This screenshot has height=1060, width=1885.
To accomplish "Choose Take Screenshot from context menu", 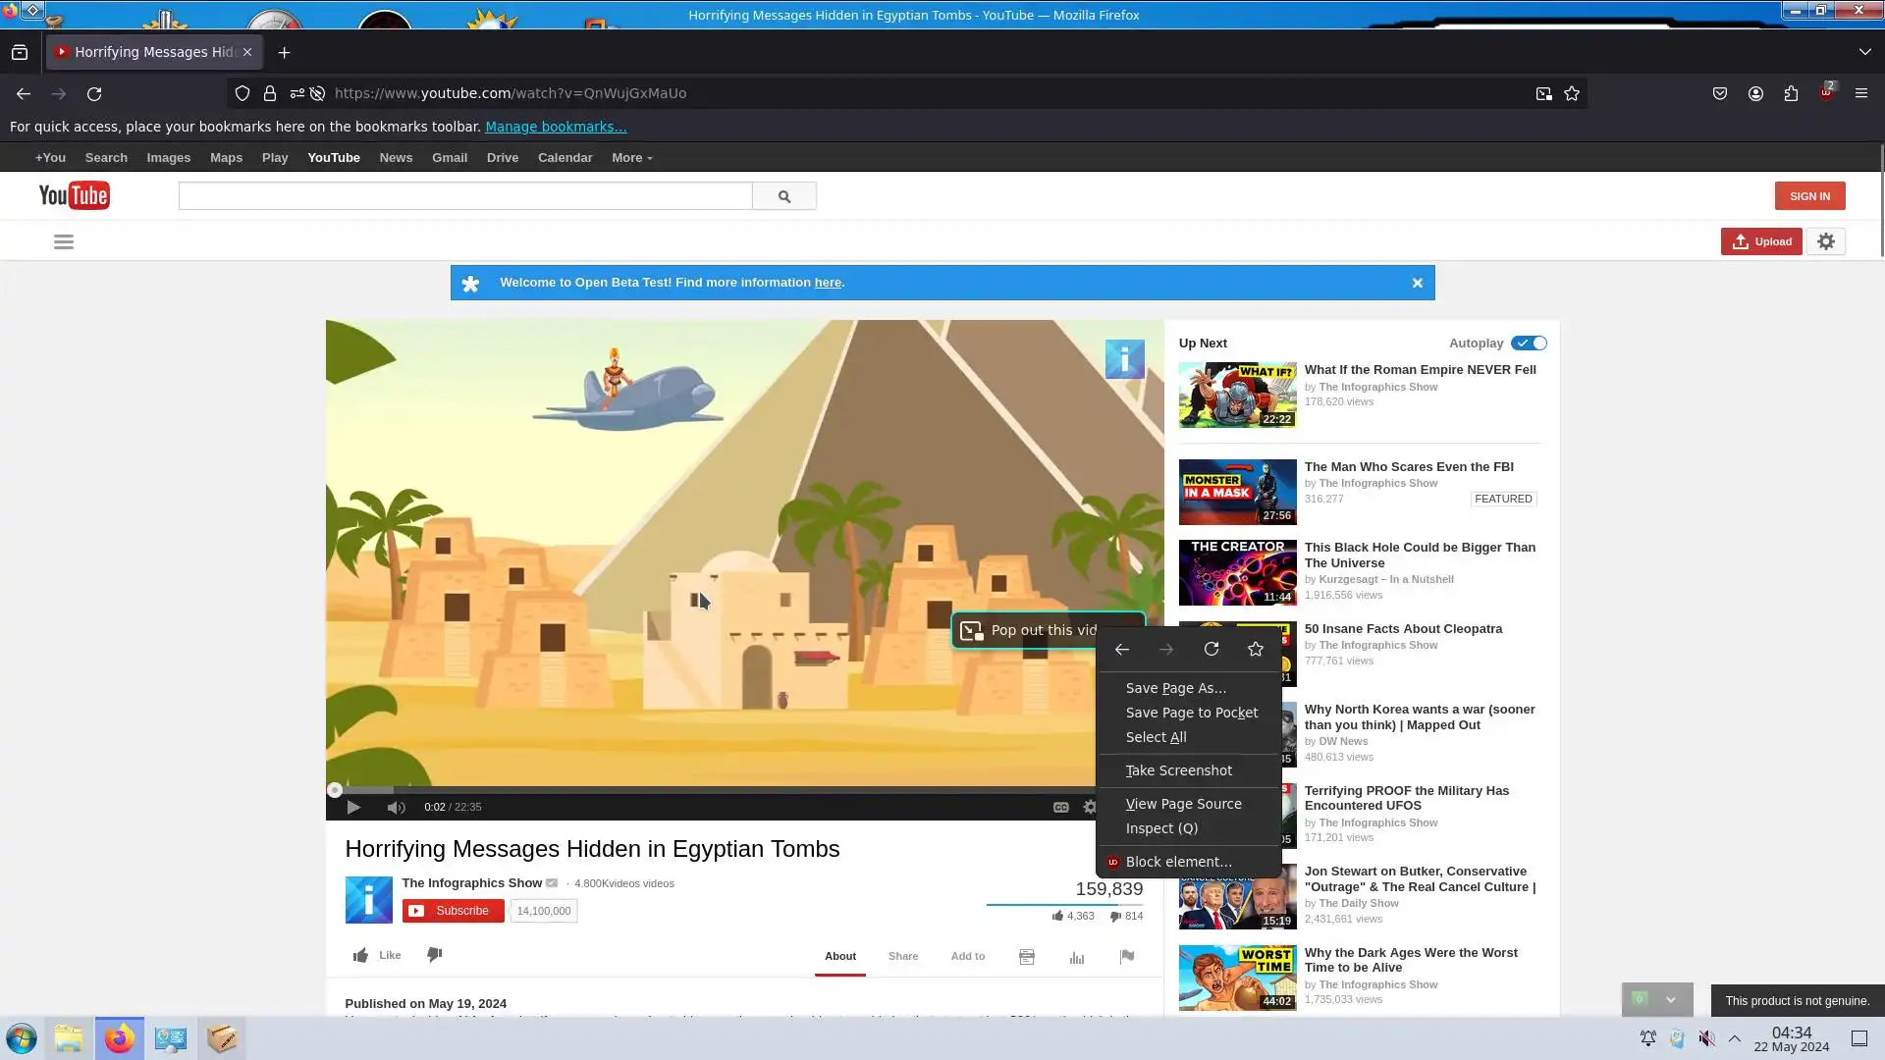I will (1178, 770).
